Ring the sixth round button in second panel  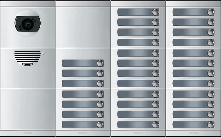(x=100, y=114)
